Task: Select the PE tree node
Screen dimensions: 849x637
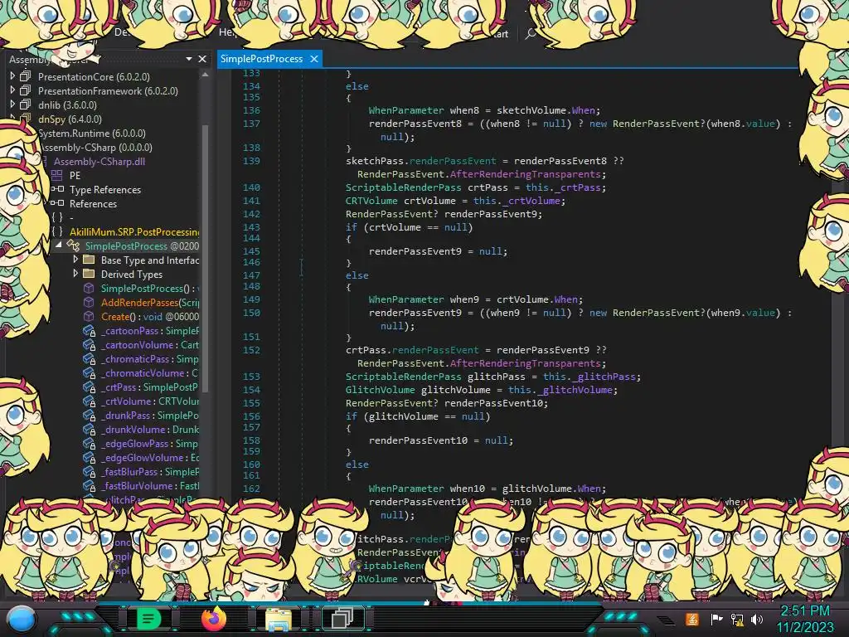Action: point(75,176)
